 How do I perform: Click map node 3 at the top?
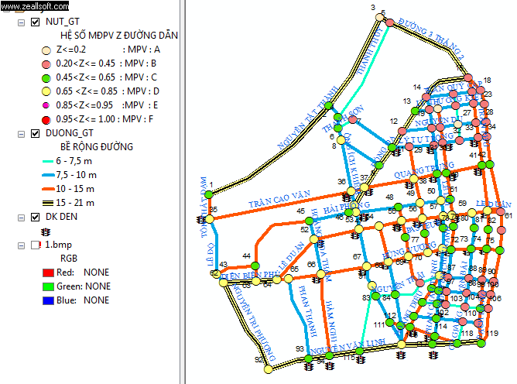(x=379, y=16)
